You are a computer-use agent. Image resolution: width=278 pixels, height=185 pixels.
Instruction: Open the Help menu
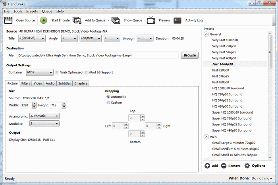point(60,12)
